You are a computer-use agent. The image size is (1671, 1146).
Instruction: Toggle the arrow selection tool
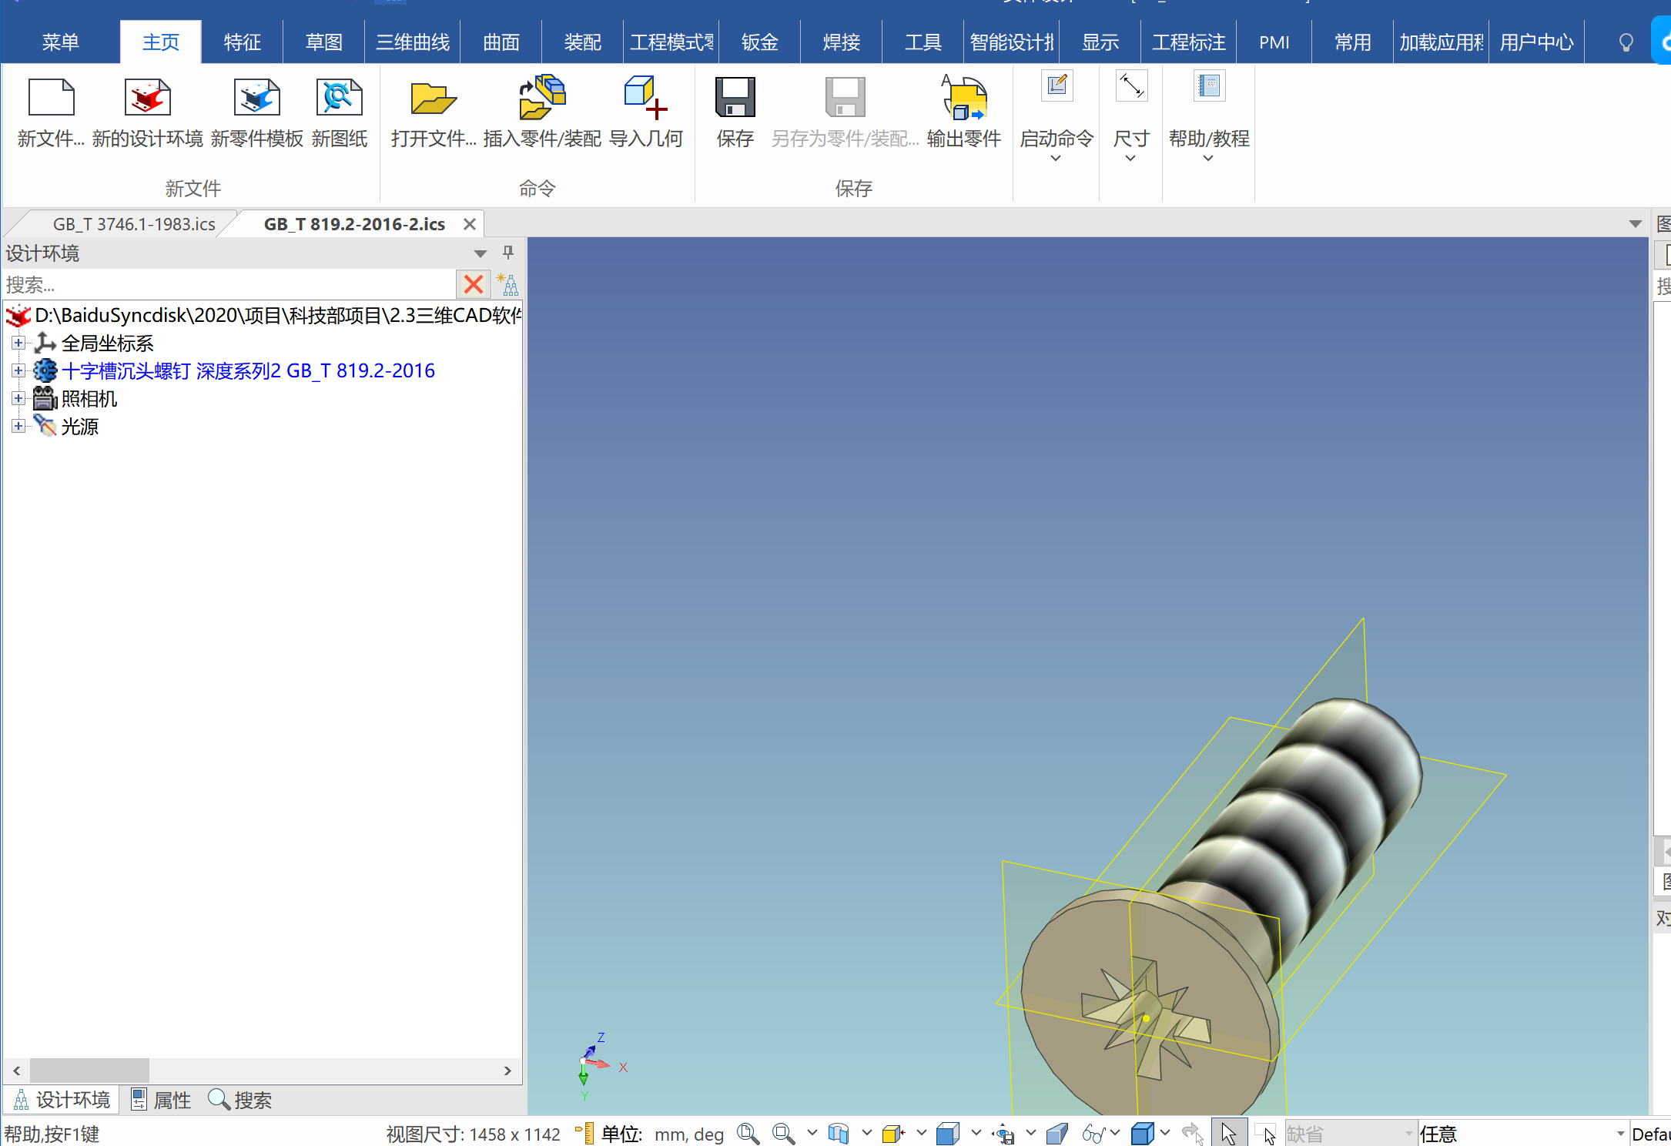point(1228,1134)
